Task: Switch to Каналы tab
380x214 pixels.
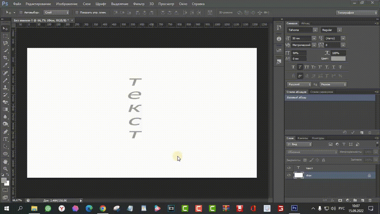Action: (x=303, y=138)
